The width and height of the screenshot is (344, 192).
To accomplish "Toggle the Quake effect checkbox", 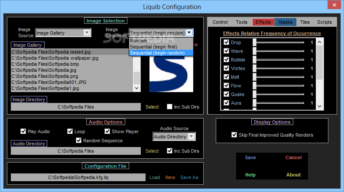I will click(x=227, y=94).
